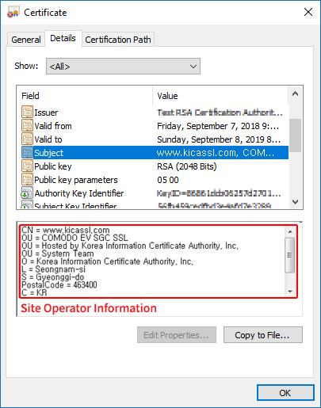Click line 'O = Korea Information Certificate Authority'

tap(108, 261)
